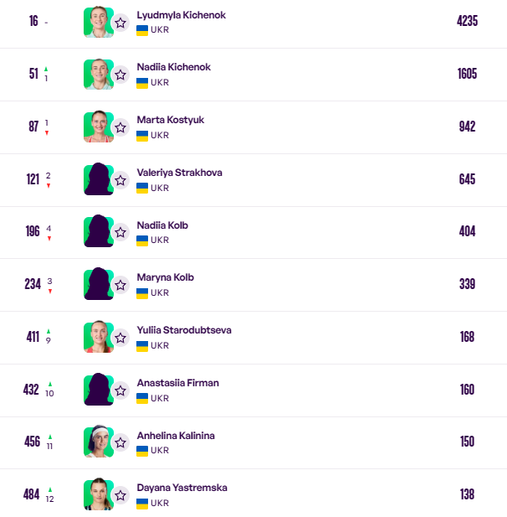Click Anhelina Kalinina's headshot photo
The height and width of the screenshot is (517, 507).
(x=98, y=442)
